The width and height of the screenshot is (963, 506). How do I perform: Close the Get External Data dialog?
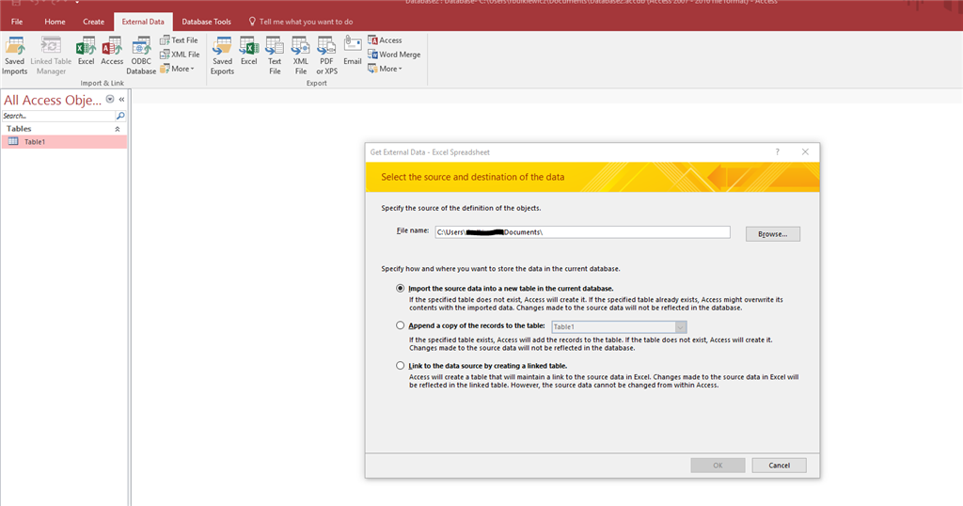coord(805,151)
